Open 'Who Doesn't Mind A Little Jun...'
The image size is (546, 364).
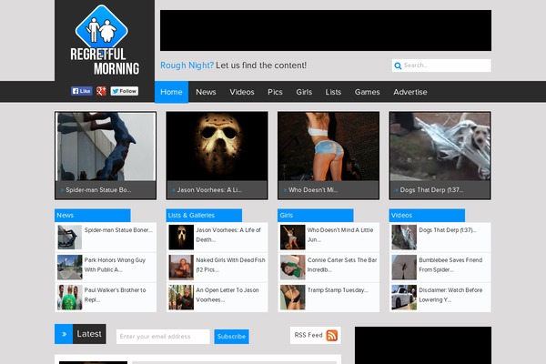[x=340, y=235]
